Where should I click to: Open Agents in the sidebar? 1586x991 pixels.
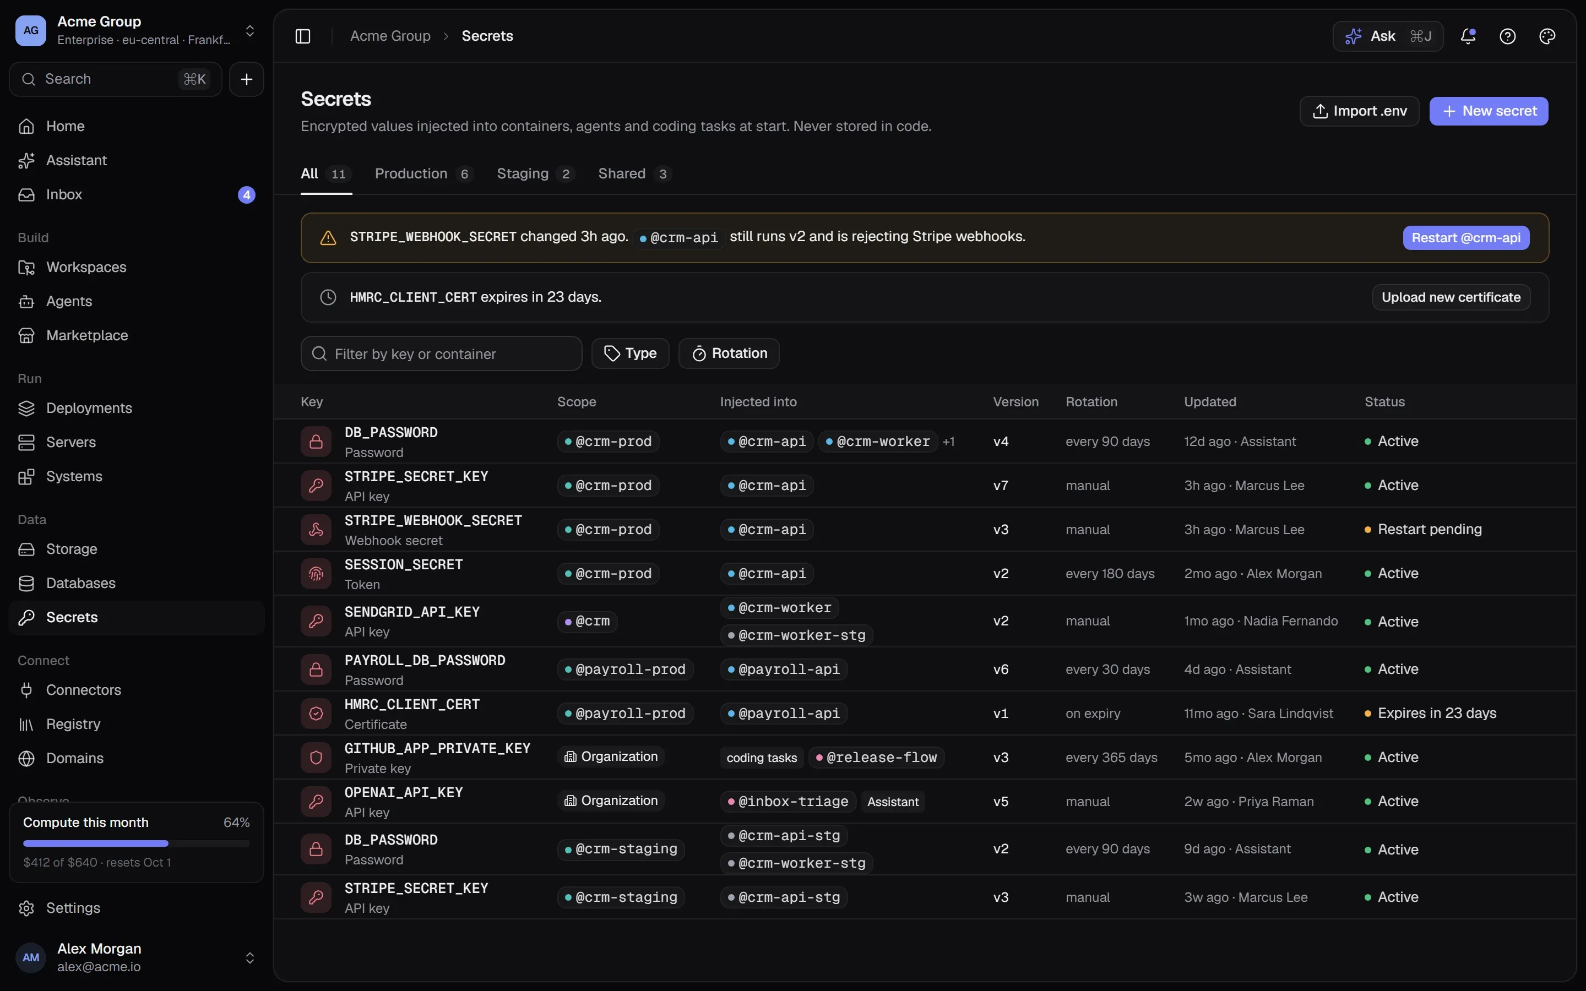coord(137,302)
